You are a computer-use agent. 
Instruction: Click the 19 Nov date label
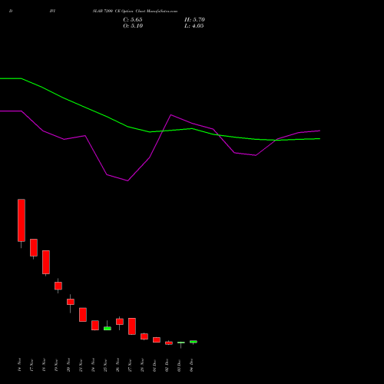tap(56, 365)
